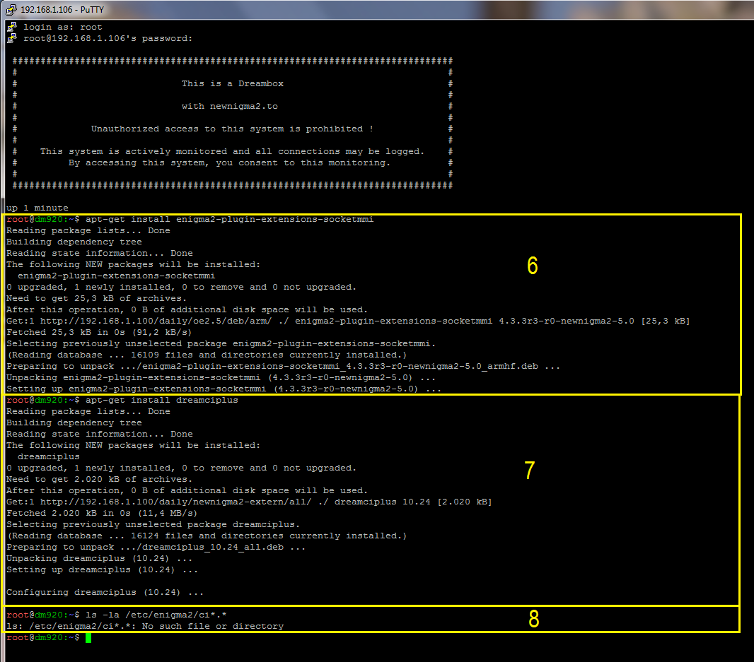Click the yellow number 7 annotation

click(530, 471)
